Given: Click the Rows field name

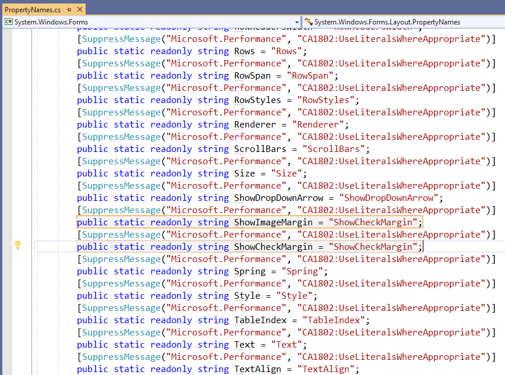Looking at the screenshot, I should (x=244, y=51).
